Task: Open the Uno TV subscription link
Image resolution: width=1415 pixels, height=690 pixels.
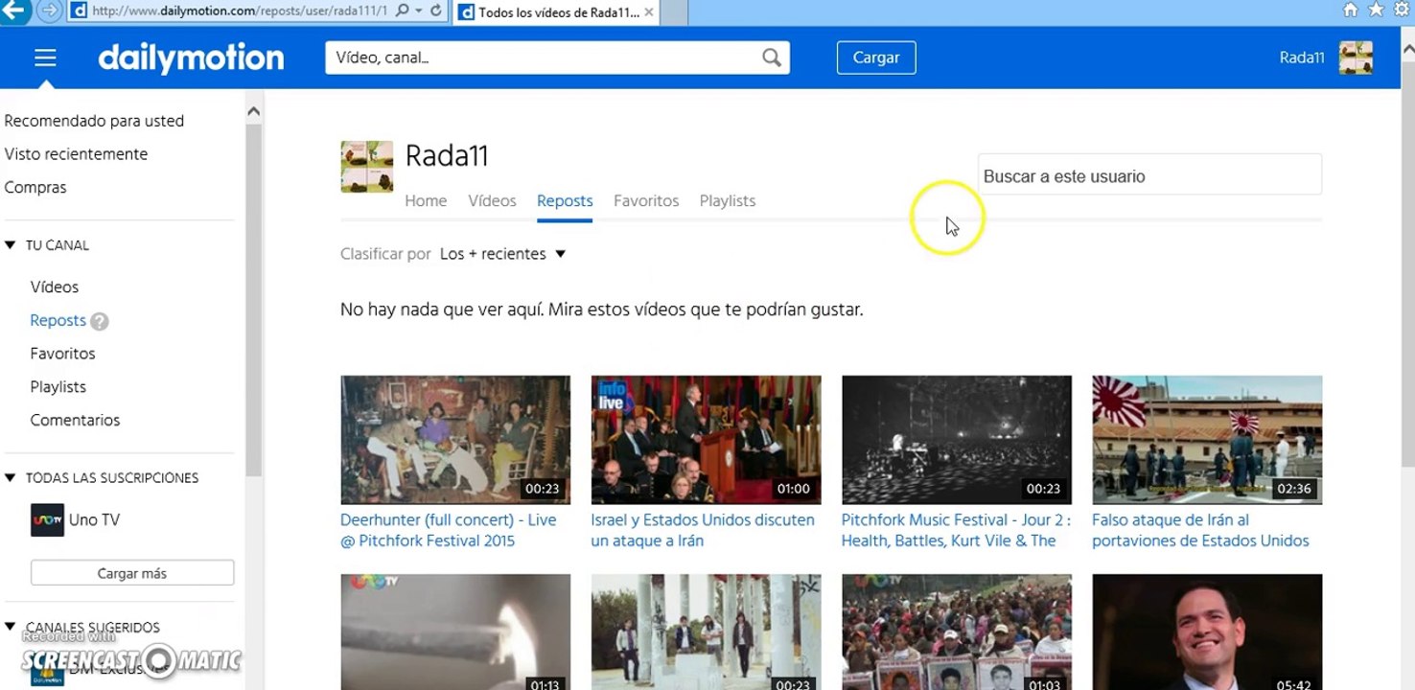Action: tap(94, 520)
